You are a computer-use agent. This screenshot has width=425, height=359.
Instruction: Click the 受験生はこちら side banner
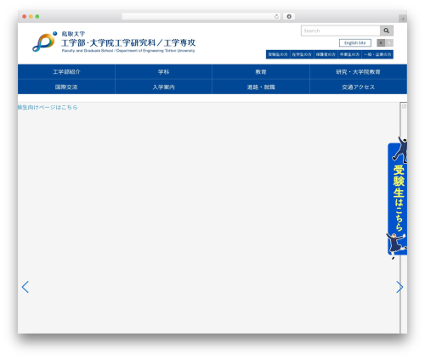click(397, 198)
